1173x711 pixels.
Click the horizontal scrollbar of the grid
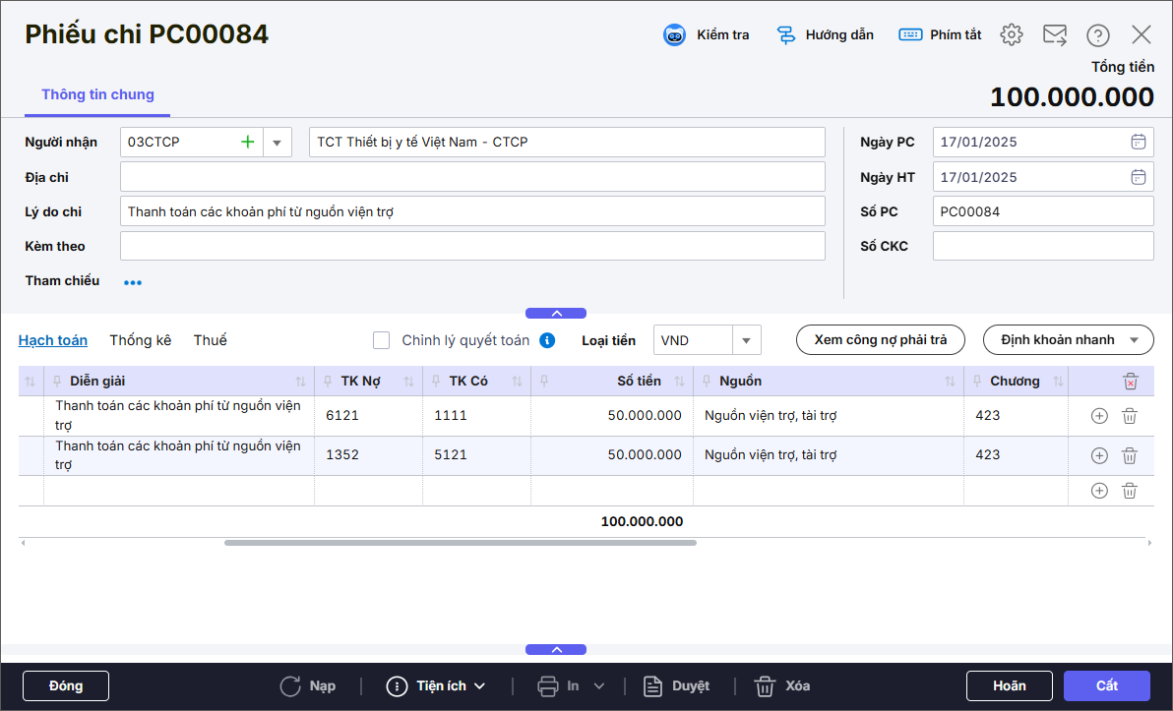click(x=460, y=543)
